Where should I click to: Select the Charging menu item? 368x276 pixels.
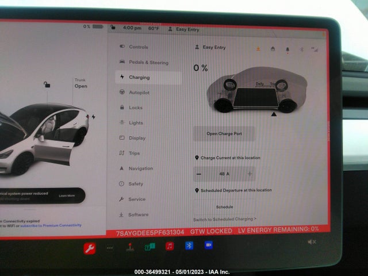tap(148, 77)
